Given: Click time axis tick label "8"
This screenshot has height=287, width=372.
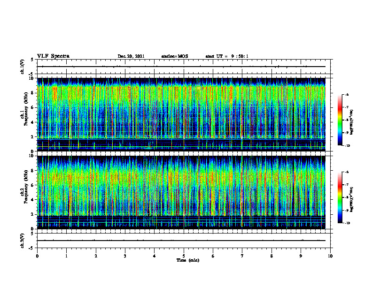Looking at the screenshot, I should [271, 256].
